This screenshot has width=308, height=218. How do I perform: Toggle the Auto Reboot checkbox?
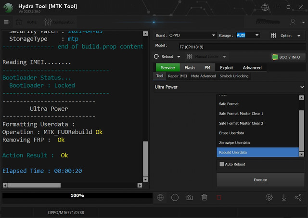point(222,164)
